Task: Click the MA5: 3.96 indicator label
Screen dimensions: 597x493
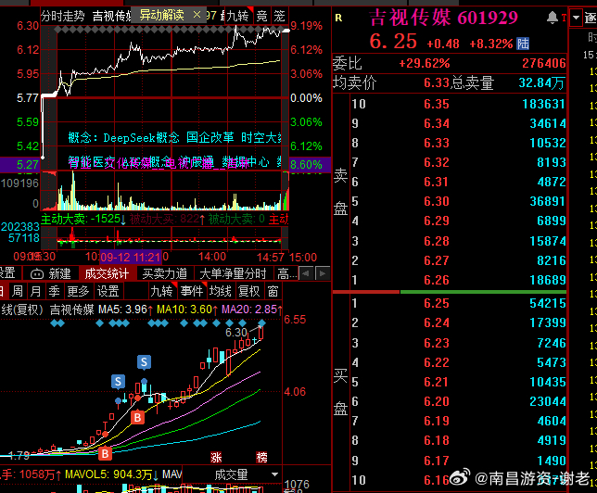Action: [x=125, y=310]
